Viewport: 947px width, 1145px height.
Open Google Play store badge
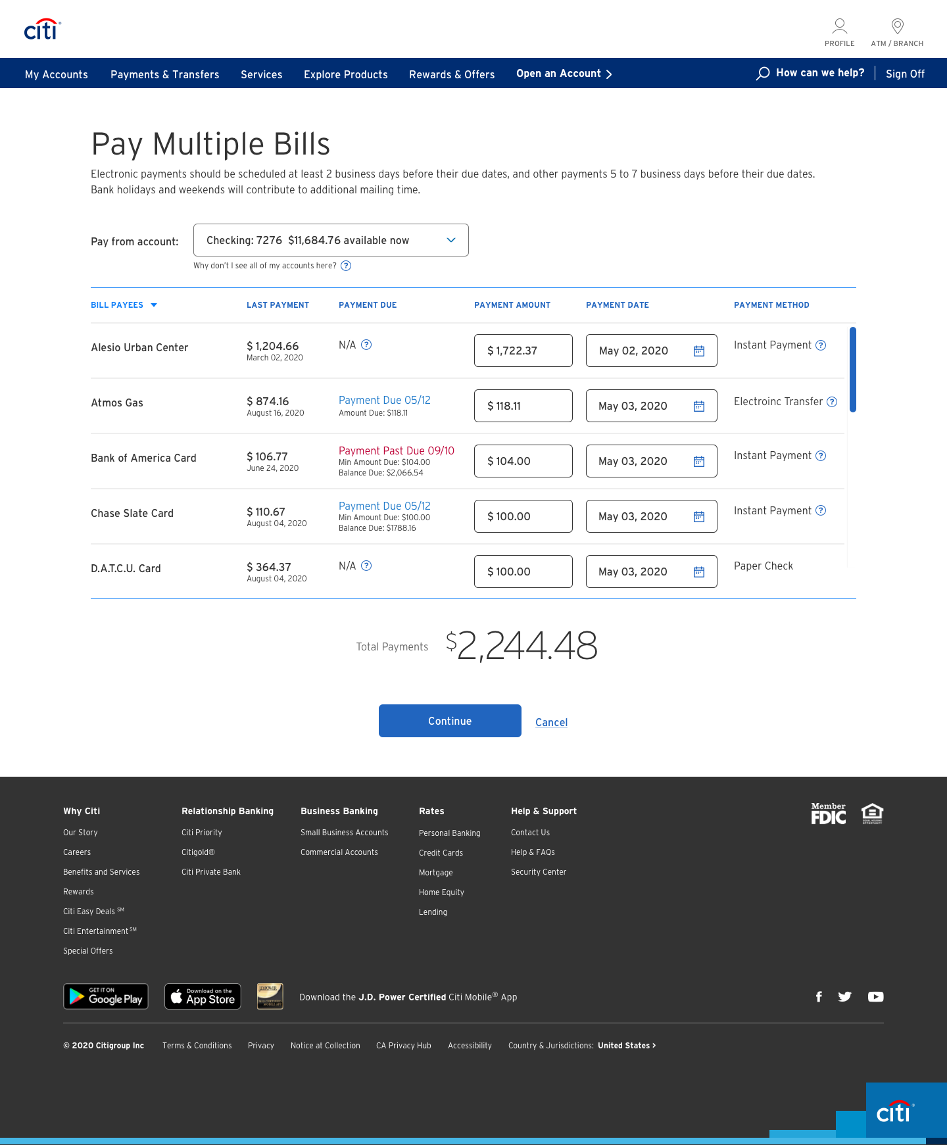tap(106, 996)
